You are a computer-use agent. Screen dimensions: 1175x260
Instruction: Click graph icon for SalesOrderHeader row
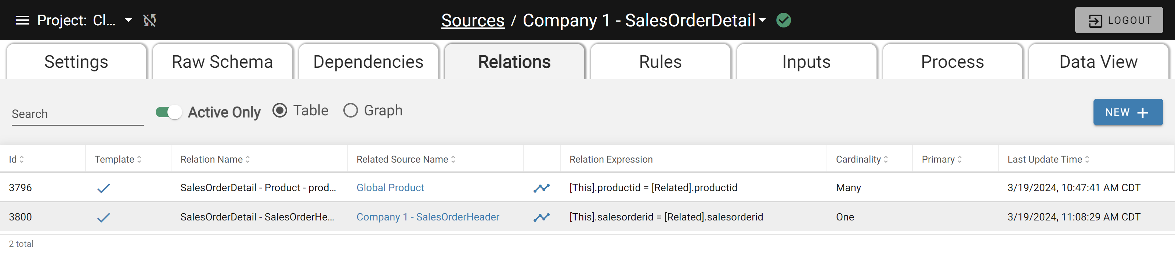pyautogui.click(x=542, y=217)
